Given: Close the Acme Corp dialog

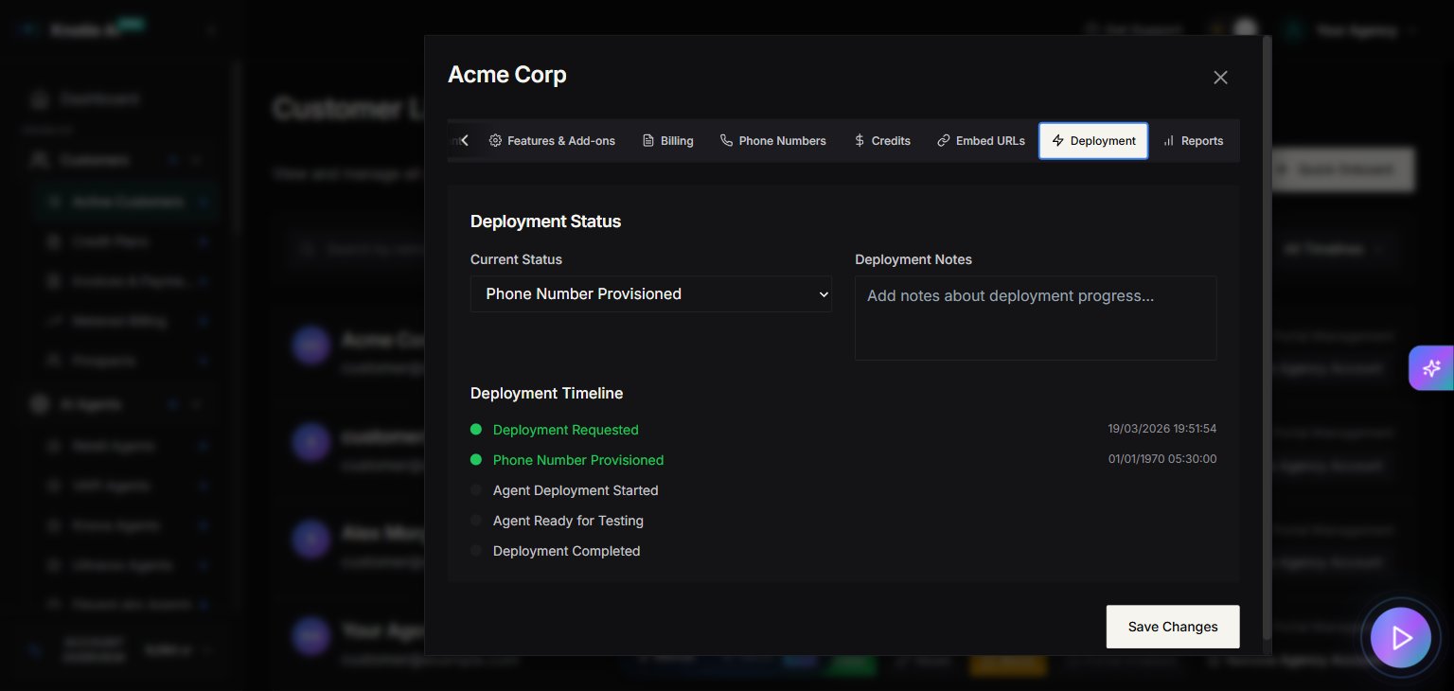Looking at the screenshot, I should point(1220,78).
